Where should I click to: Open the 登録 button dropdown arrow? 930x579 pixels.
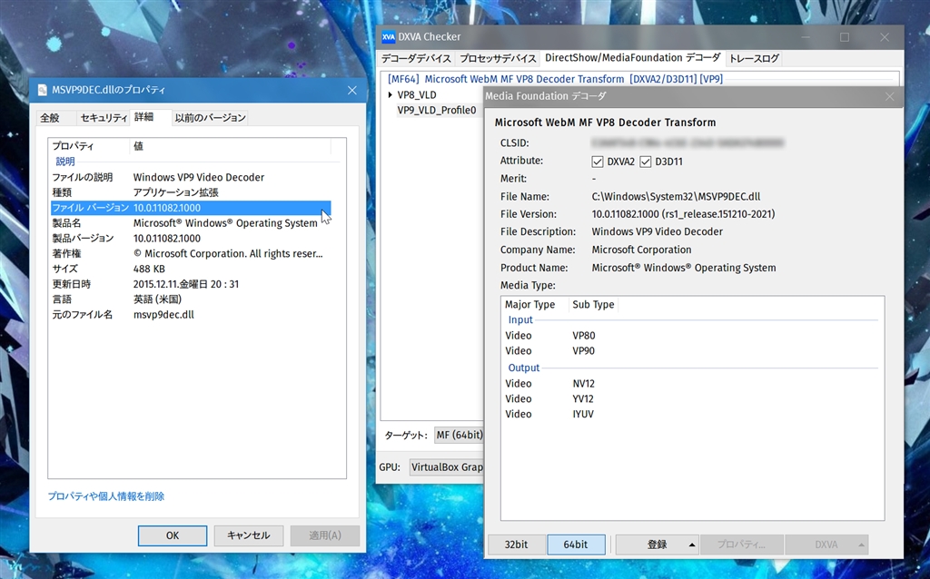(x=691, y=545)
